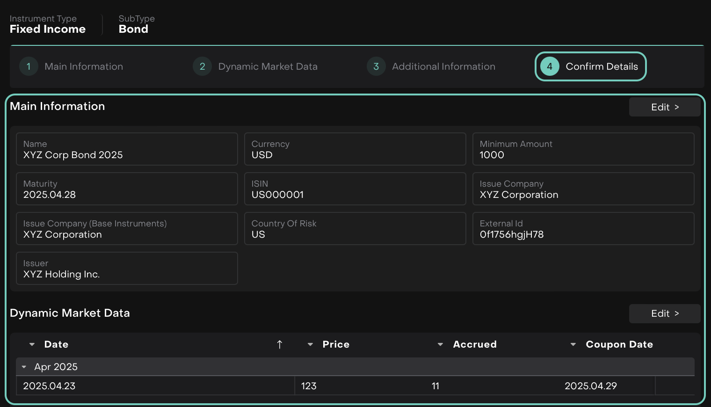Select the Confirm Details step

pos(602,66)
